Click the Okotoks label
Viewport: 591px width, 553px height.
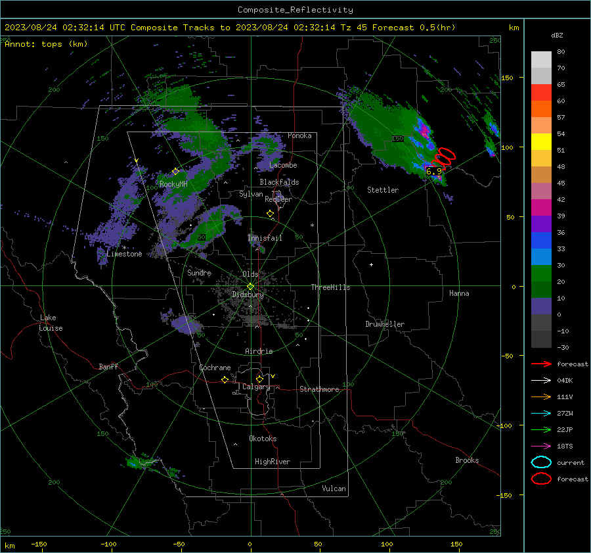point(263,439)
